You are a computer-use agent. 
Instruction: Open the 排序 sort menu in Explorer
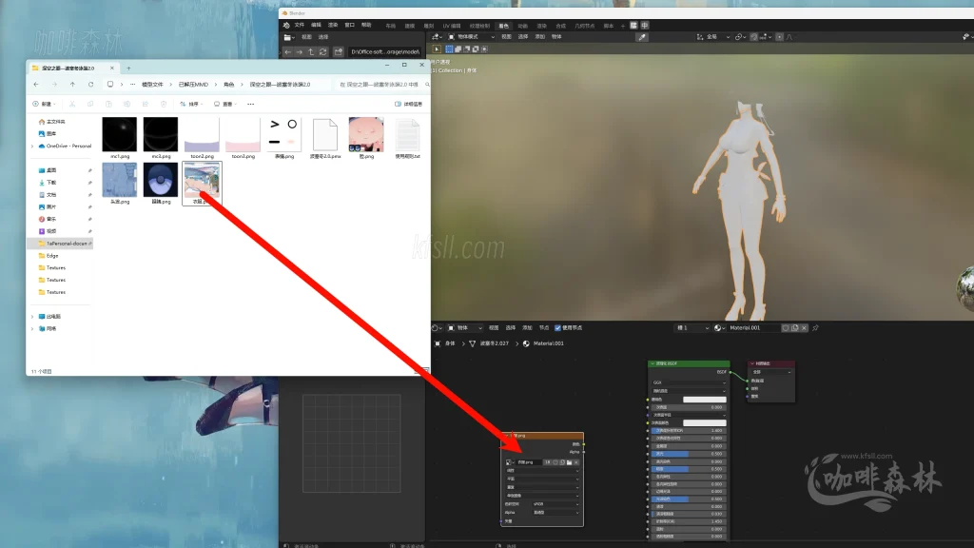[190, 104]
